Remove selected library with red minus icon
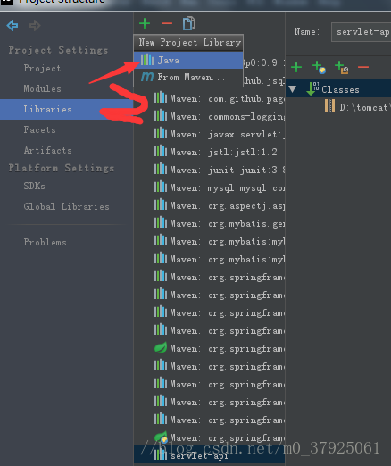The image size is (391, 466). tap(167, 23)
